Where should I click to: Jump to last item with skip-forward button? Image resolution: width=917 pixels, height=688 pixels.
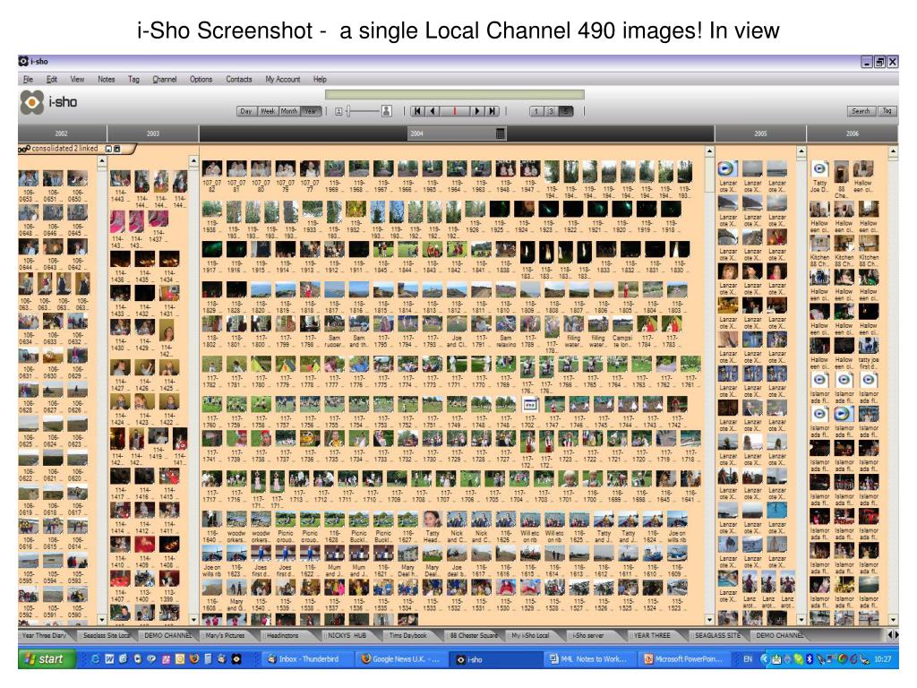[x=493, y=111]
